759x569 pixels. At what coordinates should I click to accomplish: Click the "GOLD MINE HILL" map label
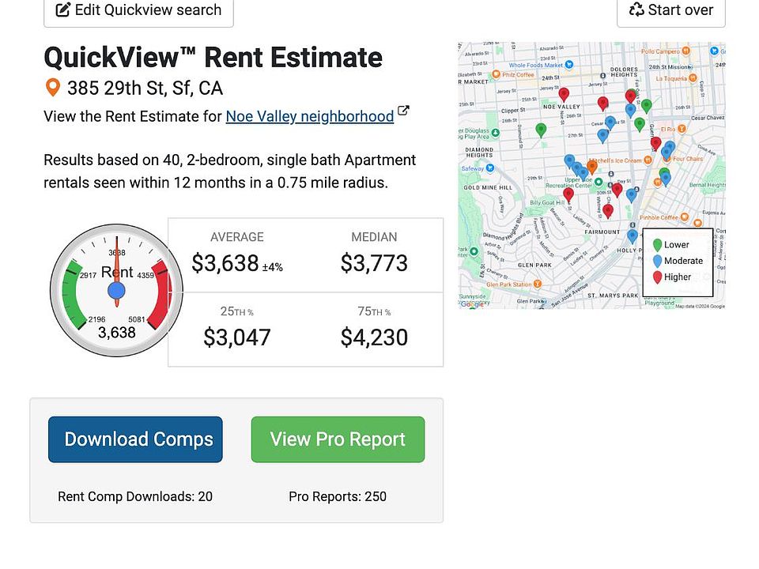click(488, 188)
